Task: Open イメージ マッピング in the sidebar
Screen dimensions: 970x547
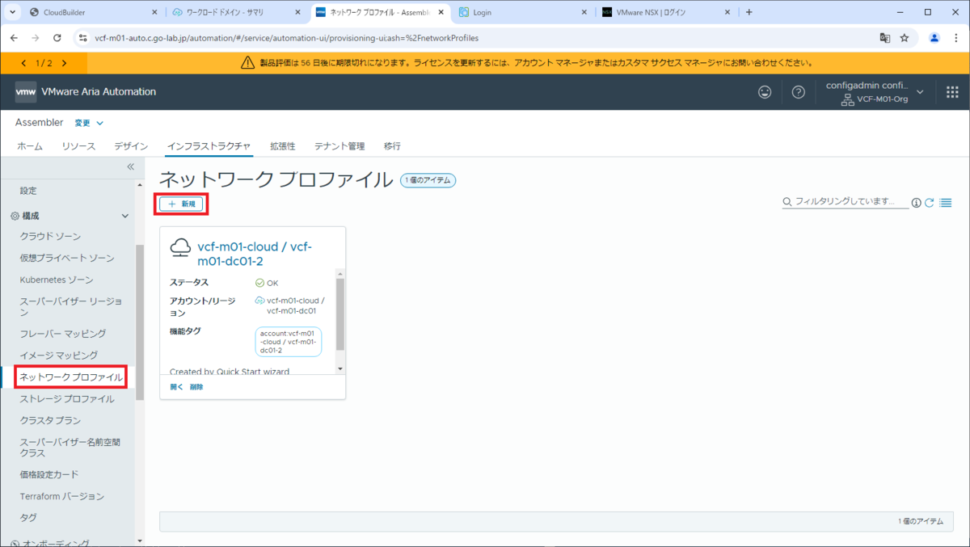Action: (59, 355)
